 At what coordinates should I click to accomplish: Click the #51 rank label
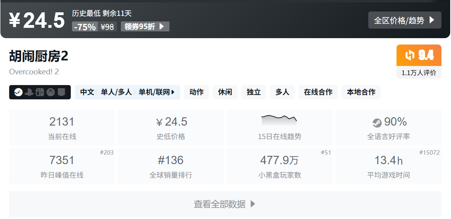(326, 152)
